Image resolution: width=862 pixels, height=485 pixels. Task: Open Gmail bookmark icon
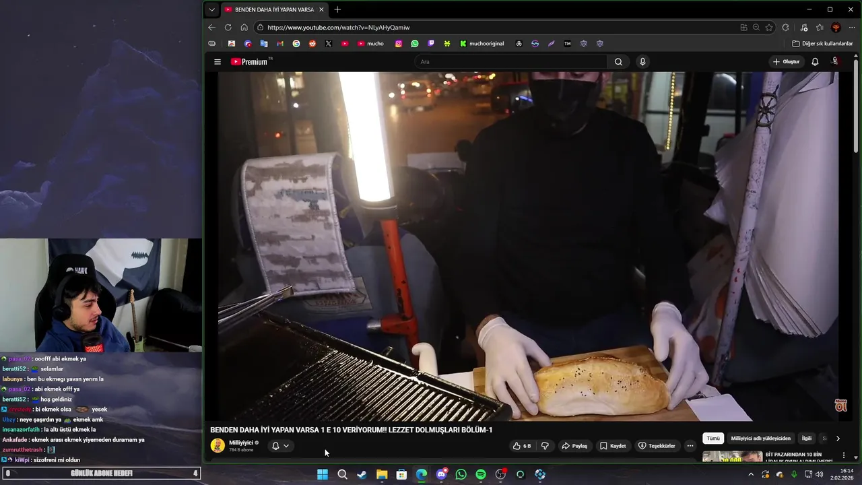click(280, 44)
